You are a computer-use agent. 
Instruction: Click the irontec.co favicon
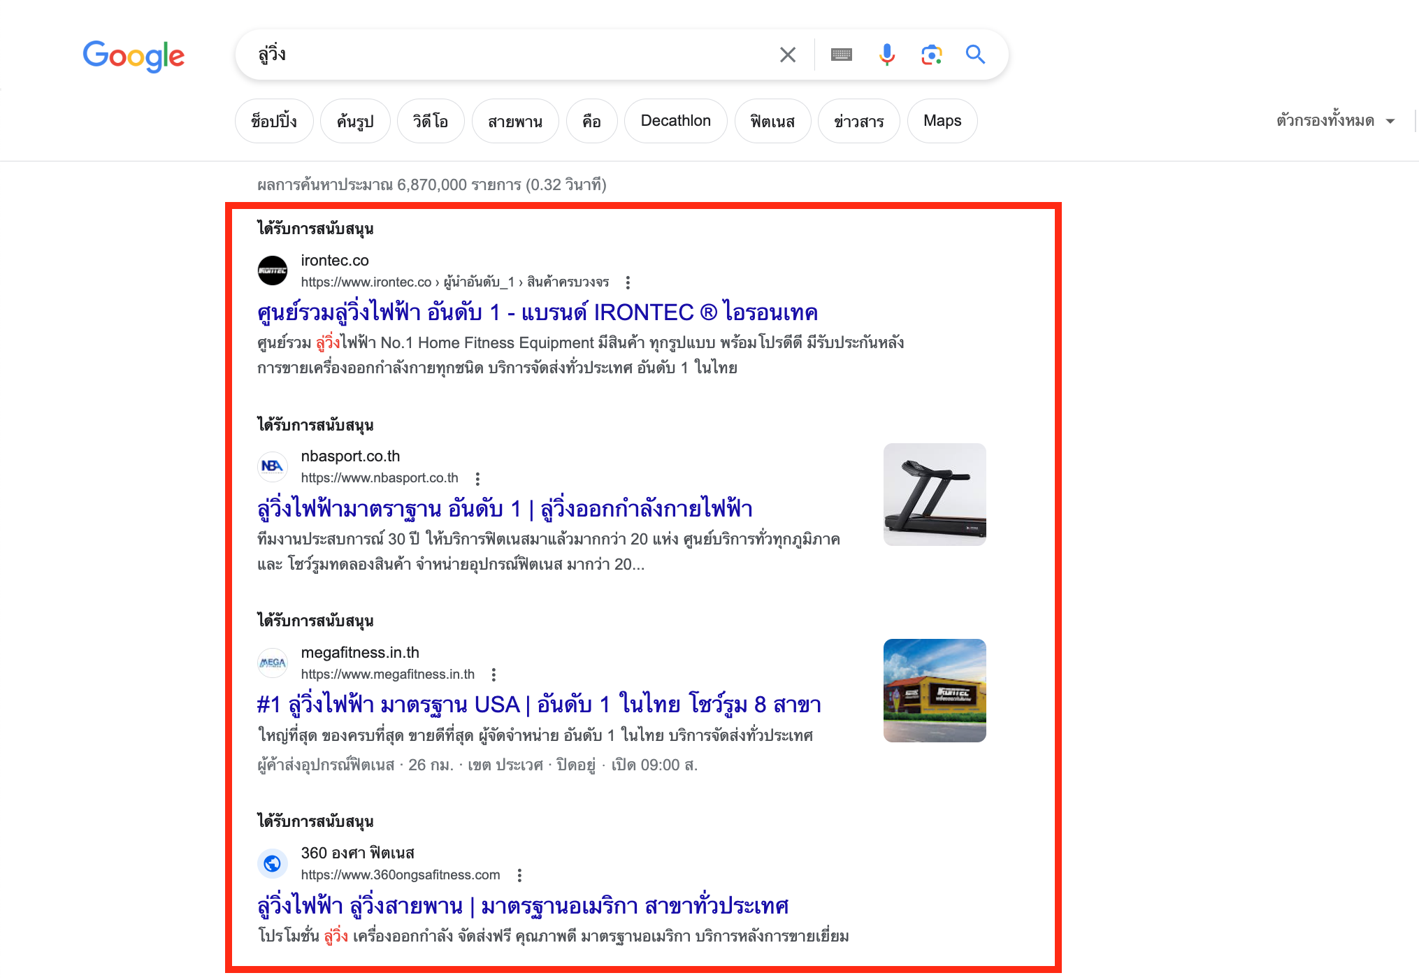click(x=273, y=271)
